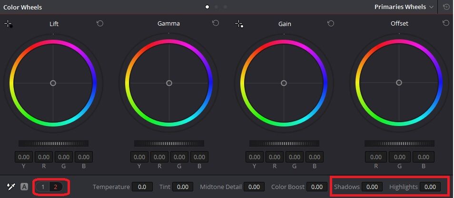Select the second palette page dot
454x198 pixels.
pos(216,7)
